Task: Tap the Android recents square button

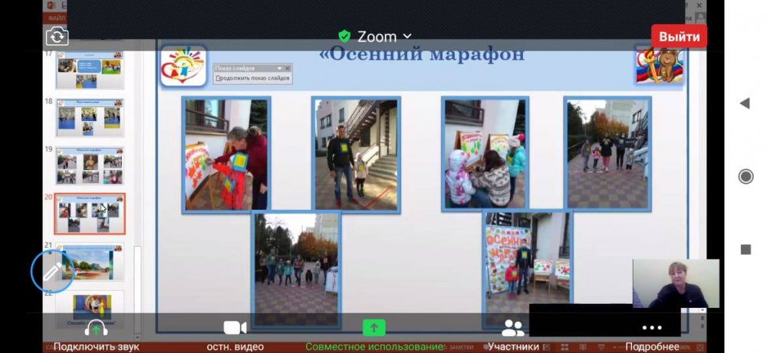Action: 746,250
